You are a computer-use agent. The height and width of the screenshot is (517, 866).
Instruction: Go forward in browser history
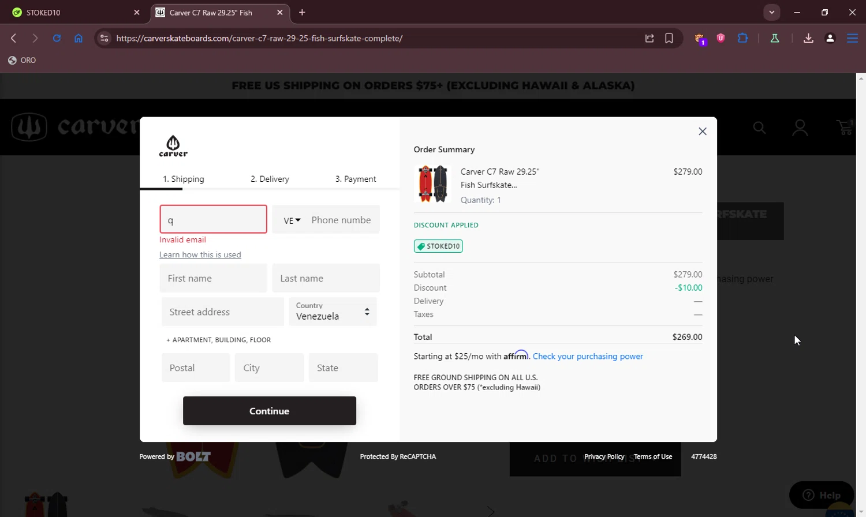(x=35, y=38)
